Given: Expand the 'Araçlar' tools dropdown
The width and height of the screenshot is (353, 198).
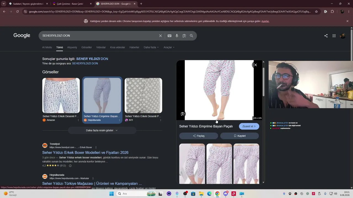Looking at the screenshot, I should click(x=169, y=47).
